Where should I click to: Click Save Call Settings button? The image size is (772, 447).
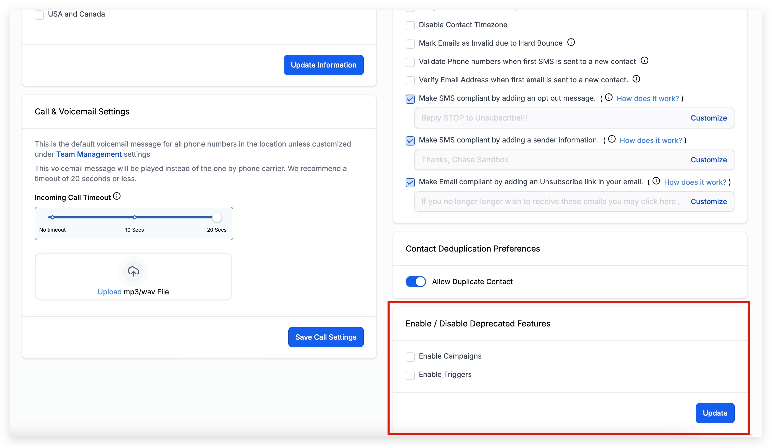326,337
